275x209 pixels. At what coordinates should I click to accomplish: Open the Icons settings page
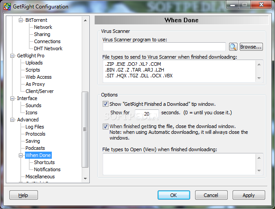tap(31, 113)
